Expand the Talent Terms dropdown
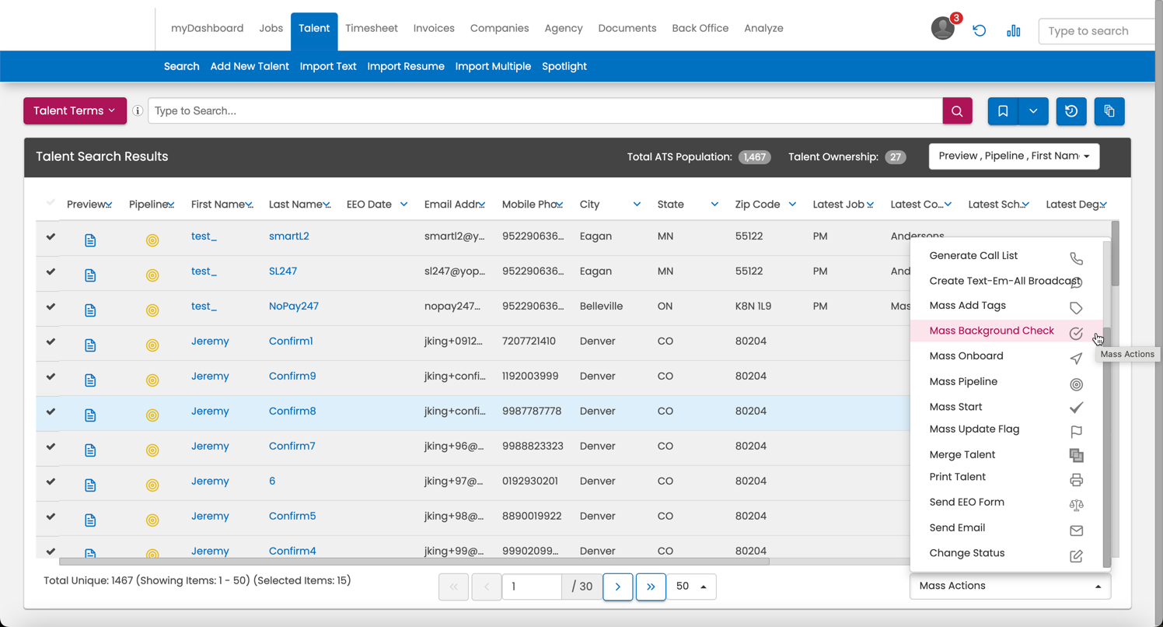Viewport: 1163px width, 627px height. point(75,110)
